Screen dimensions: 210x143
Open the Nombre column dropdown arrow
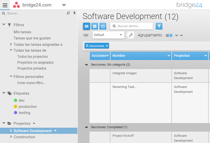click(x=169, y=56)
